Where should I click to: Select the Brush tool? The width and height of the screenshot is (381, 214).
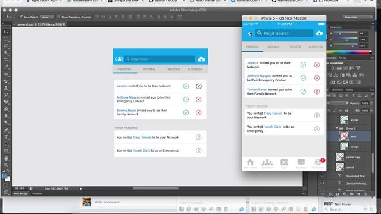(6, 81)
